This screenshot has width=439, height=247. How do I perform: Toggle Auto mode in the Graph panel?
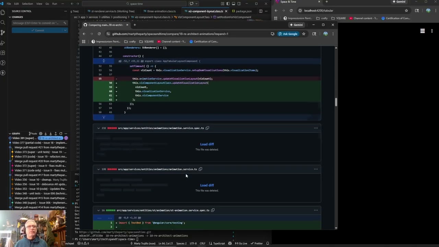tap(33, 133)
